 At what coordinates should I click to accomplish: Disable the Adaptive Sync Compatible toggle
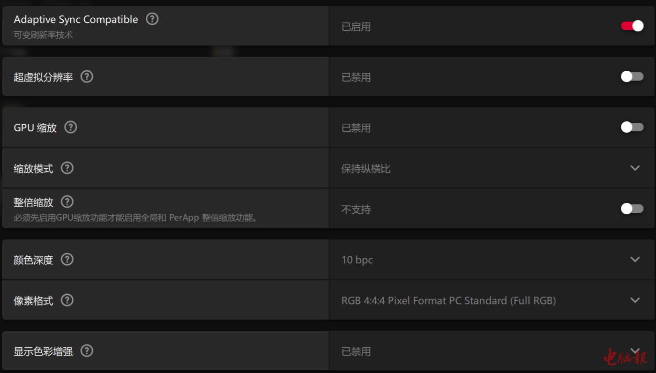[x=632, y=26]
